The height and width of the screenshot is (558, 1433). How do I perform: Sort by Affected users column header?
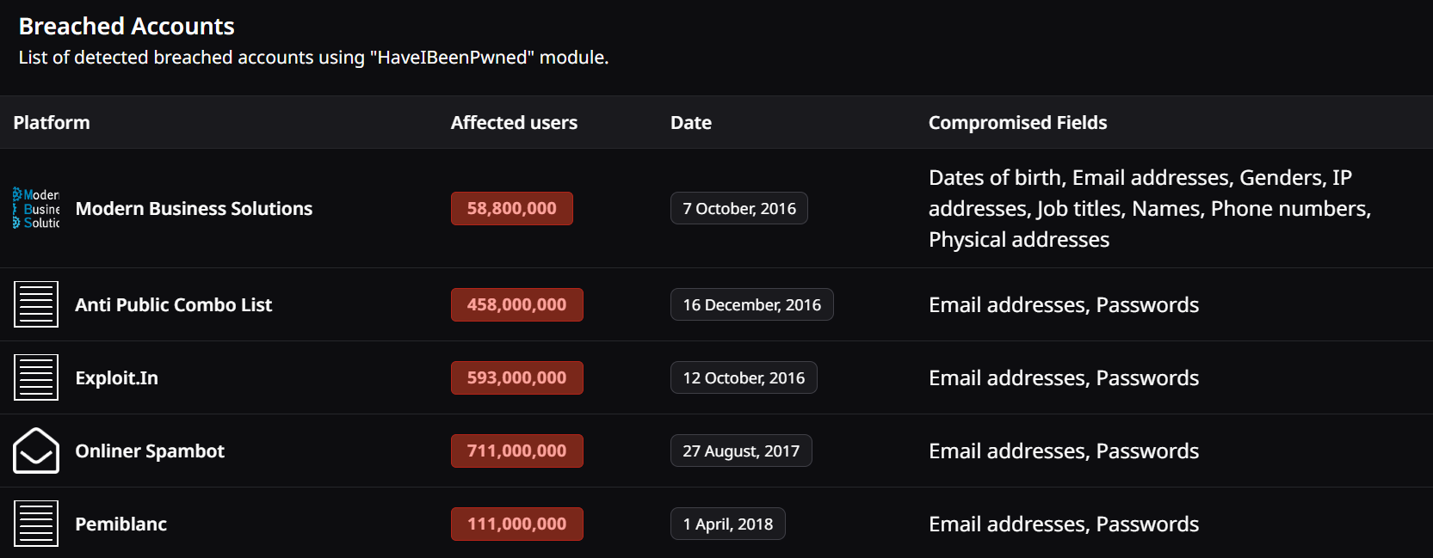pyautogui.click(x=514, y=123)
